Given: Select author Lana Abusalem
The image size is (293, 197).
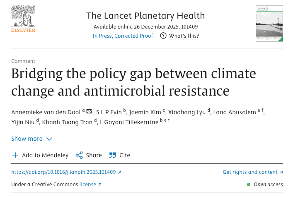Looking at the screenshot, I should (235, 112).
